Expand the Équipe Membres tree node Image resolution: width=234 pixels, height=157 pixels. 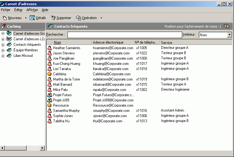tap(3, 50)
